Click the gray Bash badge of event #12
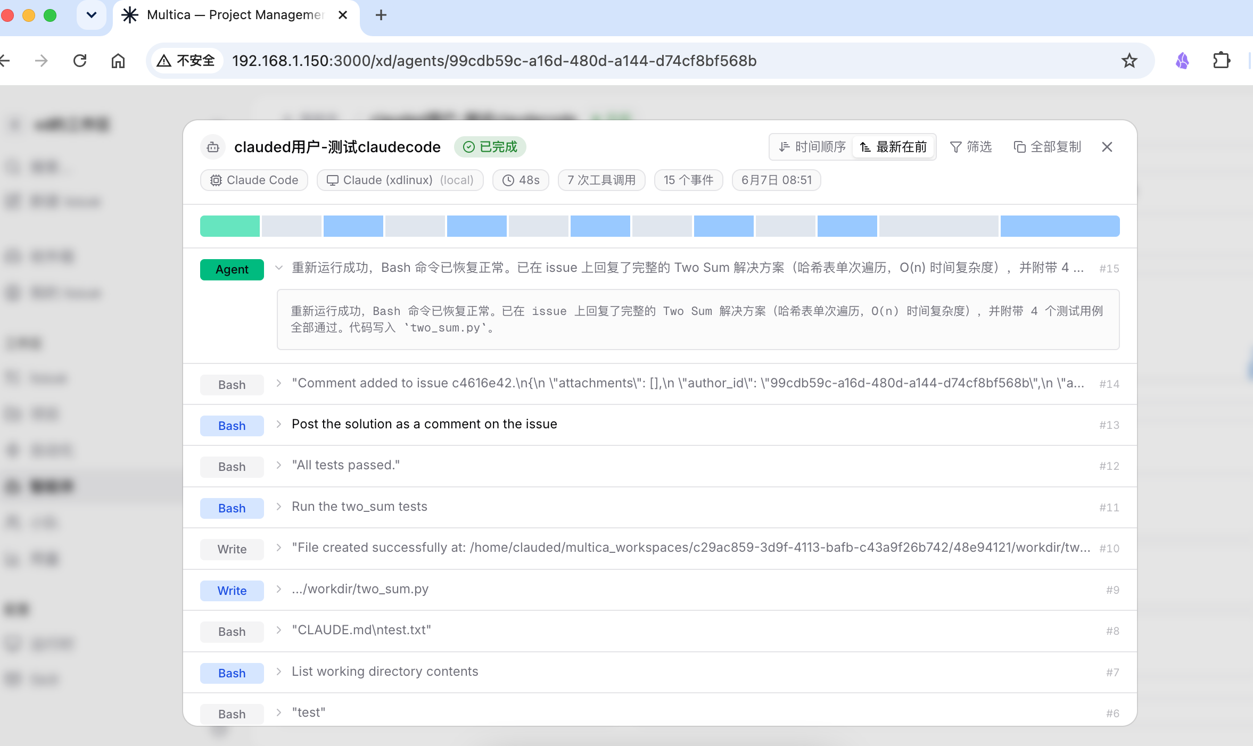This screenshot has width=1253, height=746. point(232,467)
